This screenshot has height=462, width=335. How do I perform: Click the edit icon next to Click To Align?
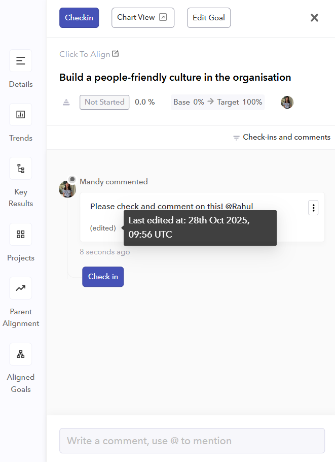point(116,54)
